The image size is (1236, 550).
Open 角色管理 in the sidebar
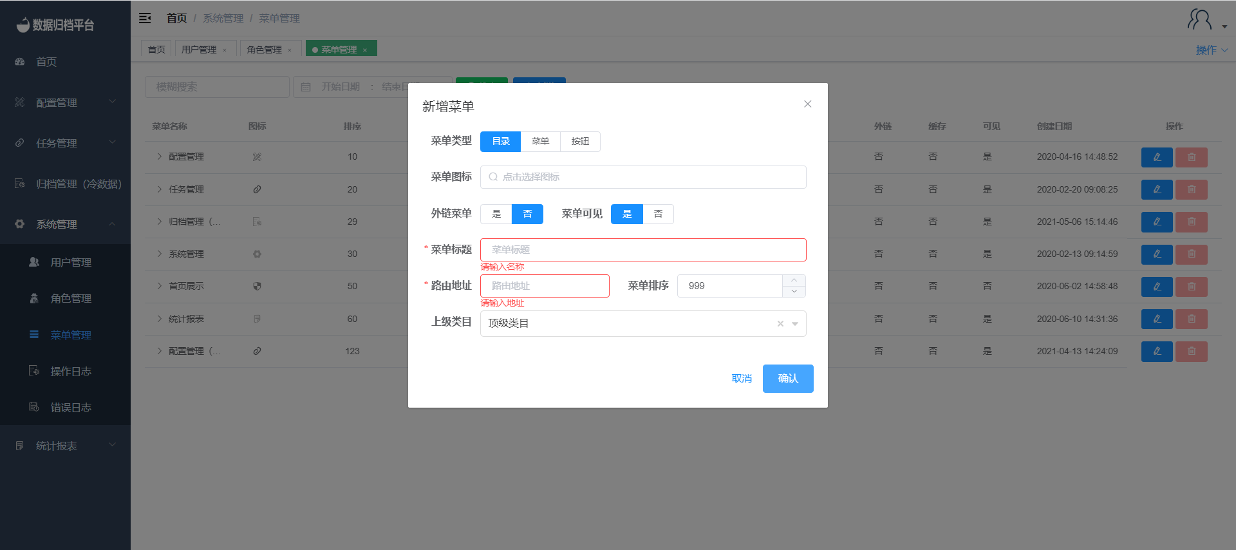65,298
